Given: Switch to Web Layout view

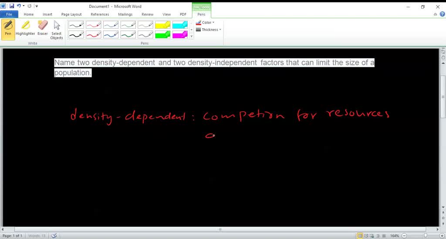Looking at the screenshot, I should [372, 236].
